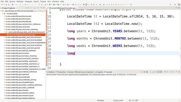
Task: Maximize the editor area
Action: (x=179, y=8)
